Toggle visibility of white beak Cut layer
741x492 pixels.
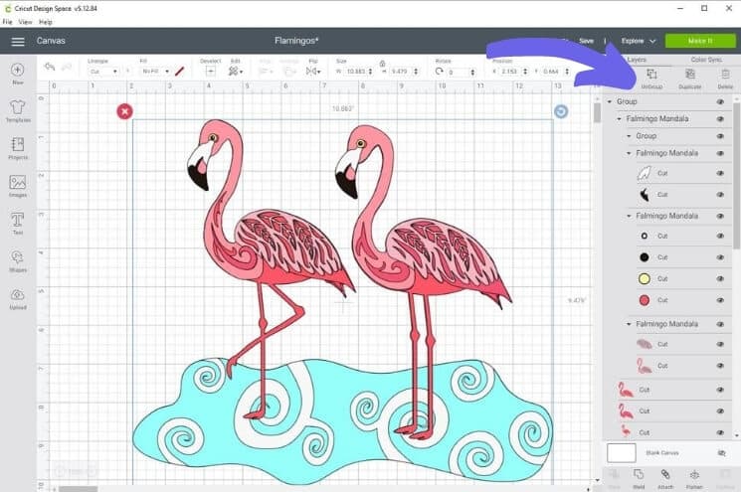720,173
